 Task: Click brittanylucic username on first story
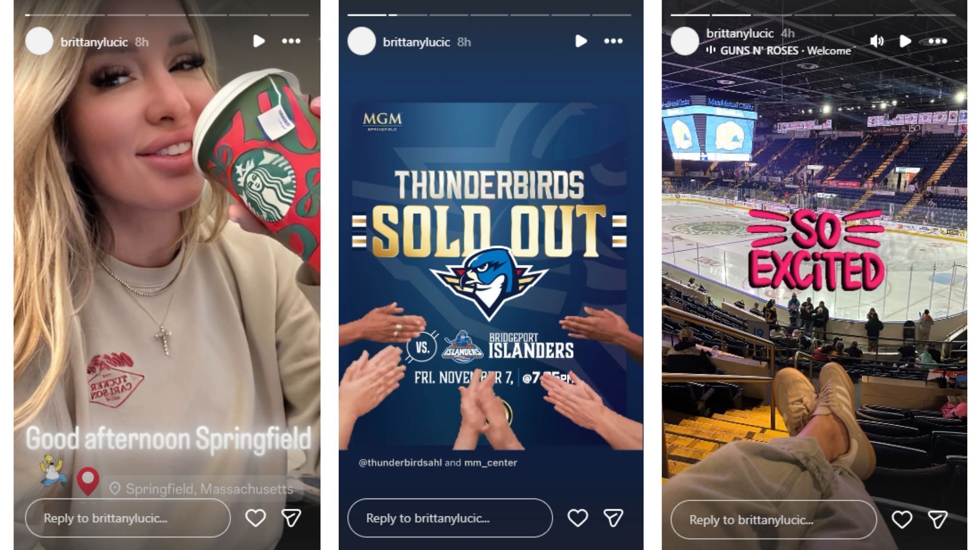point(94,42)
